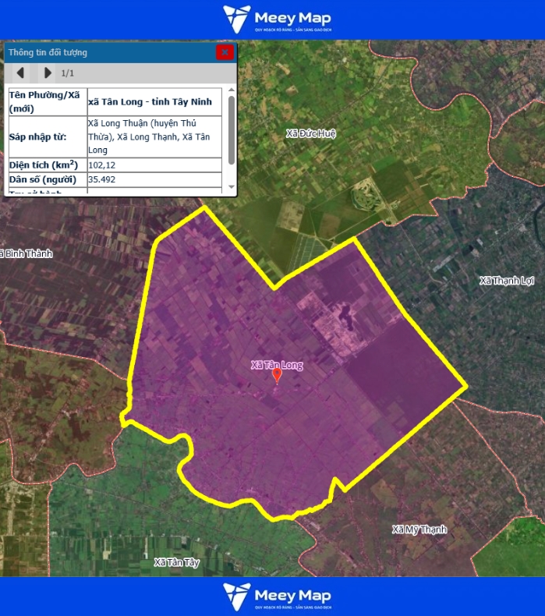This screenshot has width=545, height=616.
Task: Click the Thông tin đối tượng title bar
Action: [109, 52]
